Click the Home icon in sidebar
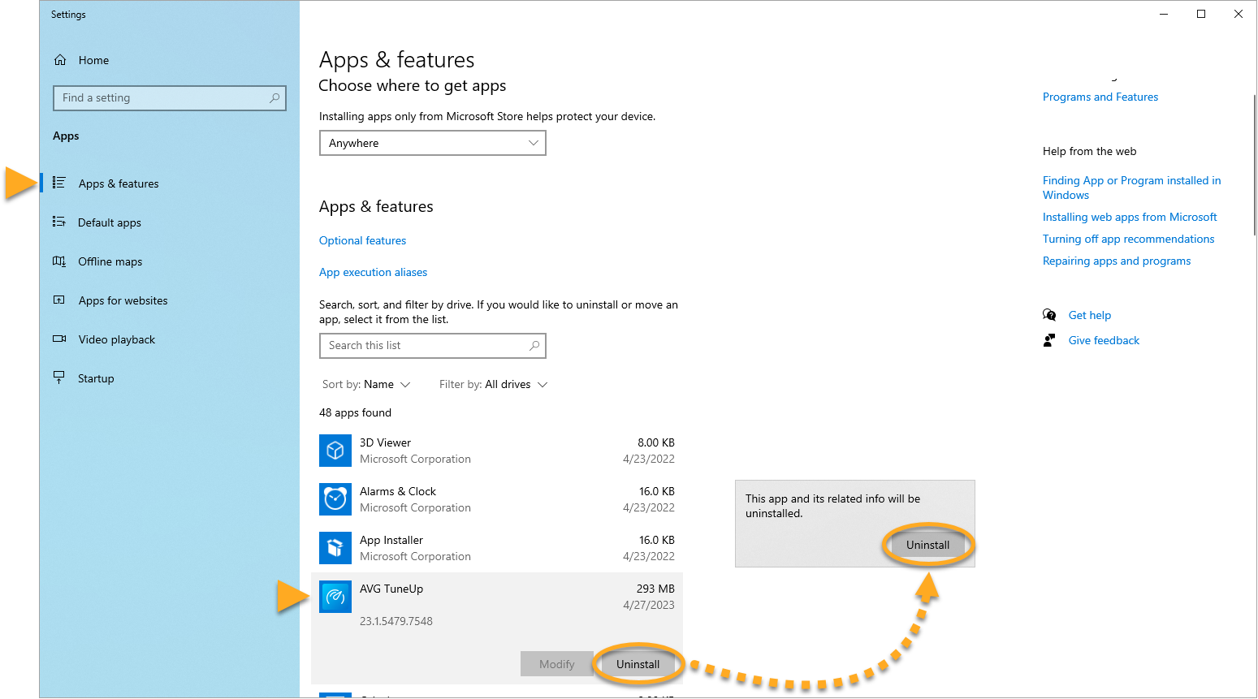Screen dimensions: 1258x699 coord(60,60)
